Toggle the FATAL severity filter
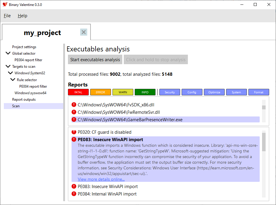The width and height of the screenshot is (276, 205). pyautogui.click(x=78, y=92)
